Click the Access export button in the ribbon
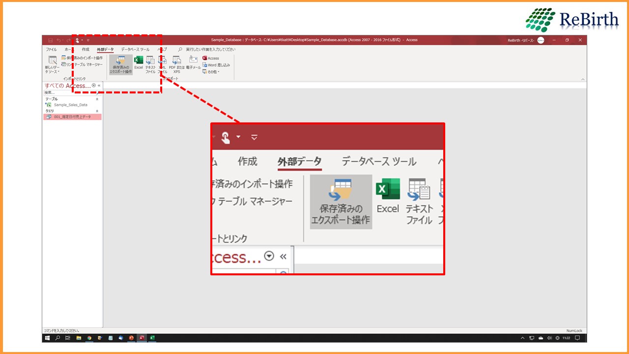This screenshot has width=629, height=354. click(x=211, y=58)
